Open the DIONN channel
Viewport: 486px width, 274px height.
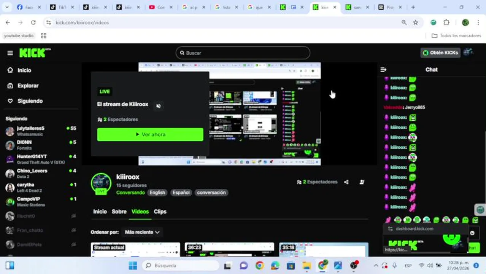[x=41, y=145]
